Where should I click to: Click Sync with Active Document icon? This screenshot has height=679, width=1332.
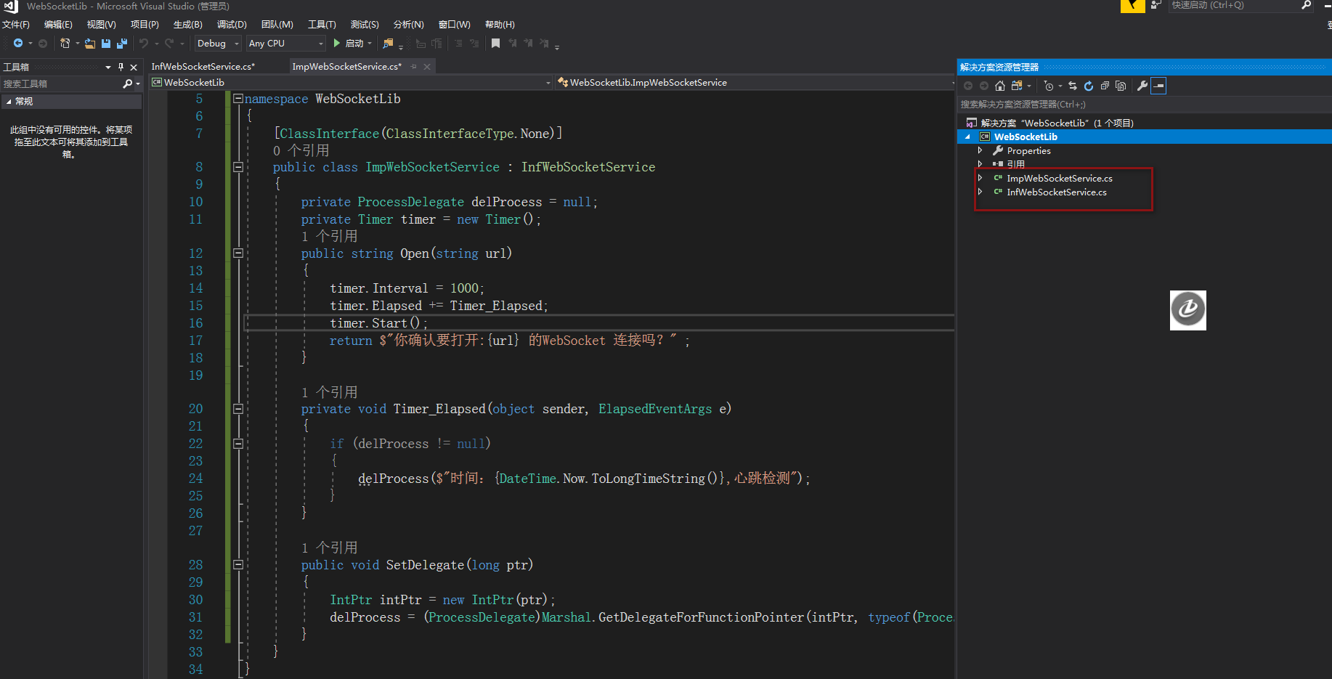click(1073, 86)
